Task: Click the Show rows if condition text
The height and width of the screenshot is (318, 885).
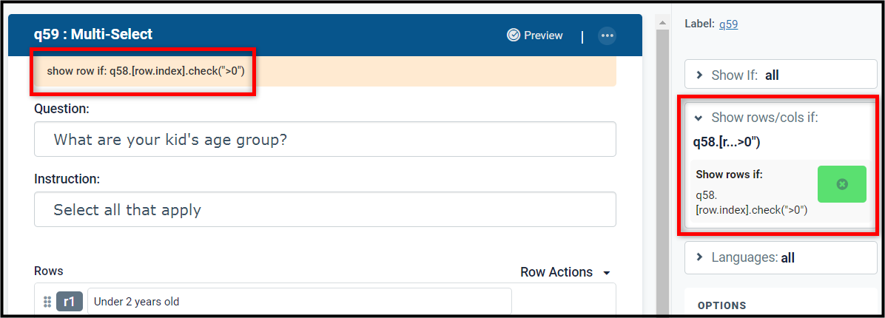Action: 751,203
